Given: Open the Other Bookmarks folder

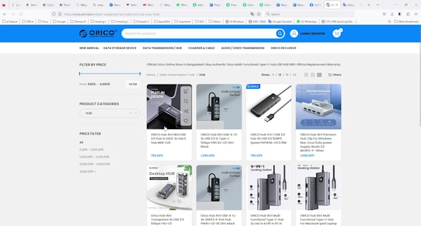Looking at the screenshot, I should 406,22.
